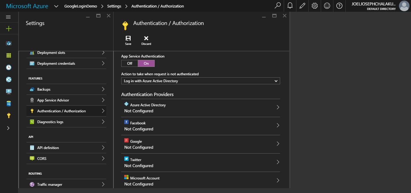Open the clock recent items sidebar icon
Viewport: 411px width, 193px height.
coord(9,67)
